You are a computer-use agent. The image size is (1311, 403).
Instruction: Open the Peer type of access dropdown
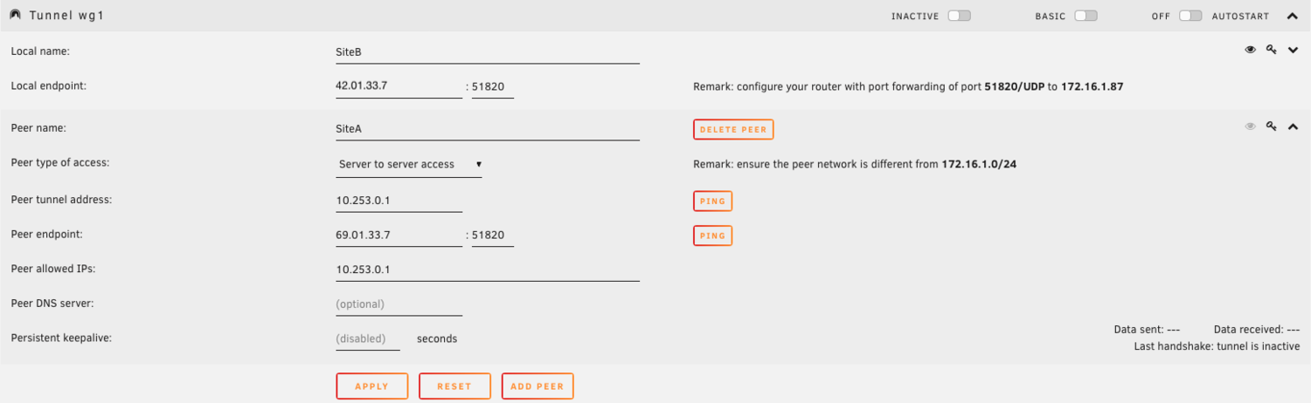tap(409, 164)
